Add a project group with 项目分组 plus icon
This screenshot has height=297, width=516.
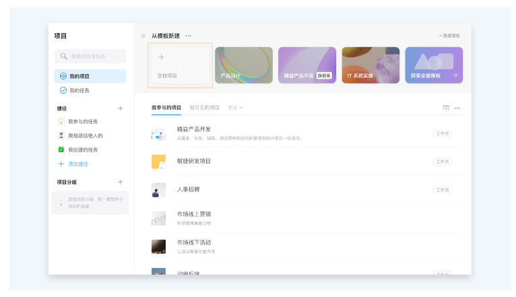pyautogui.click(x=121, y=182)
